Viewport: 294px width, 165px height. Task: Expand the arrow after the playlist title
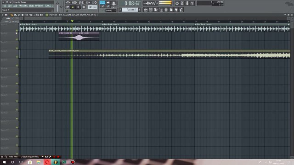click(97, 15)
